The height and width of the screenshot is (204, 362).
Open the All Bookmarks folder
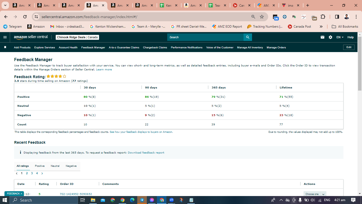(345, 27)
